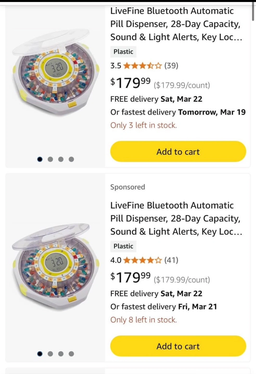
Task: Select fourth image dot under top product
Action: click(71, 159)
